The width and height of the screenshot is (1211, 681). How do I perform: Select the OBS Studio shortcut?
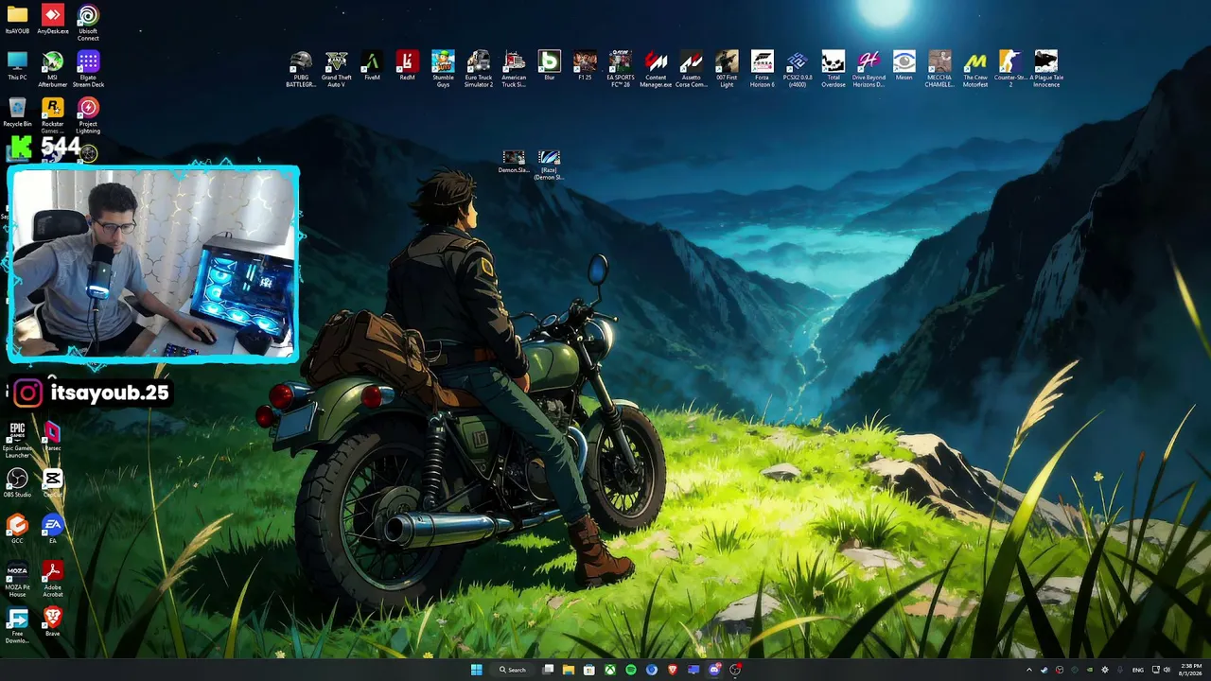[x=17, y=483]
